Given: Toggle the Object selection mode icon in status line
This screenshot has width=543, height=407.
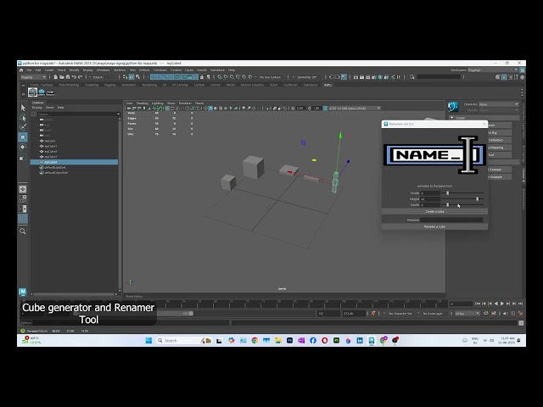Looking at the screenshot, I should (x=132, y=77).
